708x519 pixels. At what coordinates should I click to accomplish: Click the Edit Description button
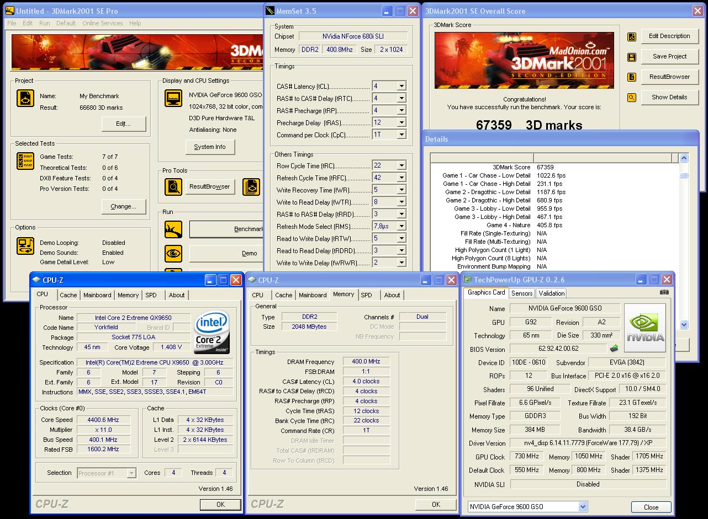pos(669,36)
